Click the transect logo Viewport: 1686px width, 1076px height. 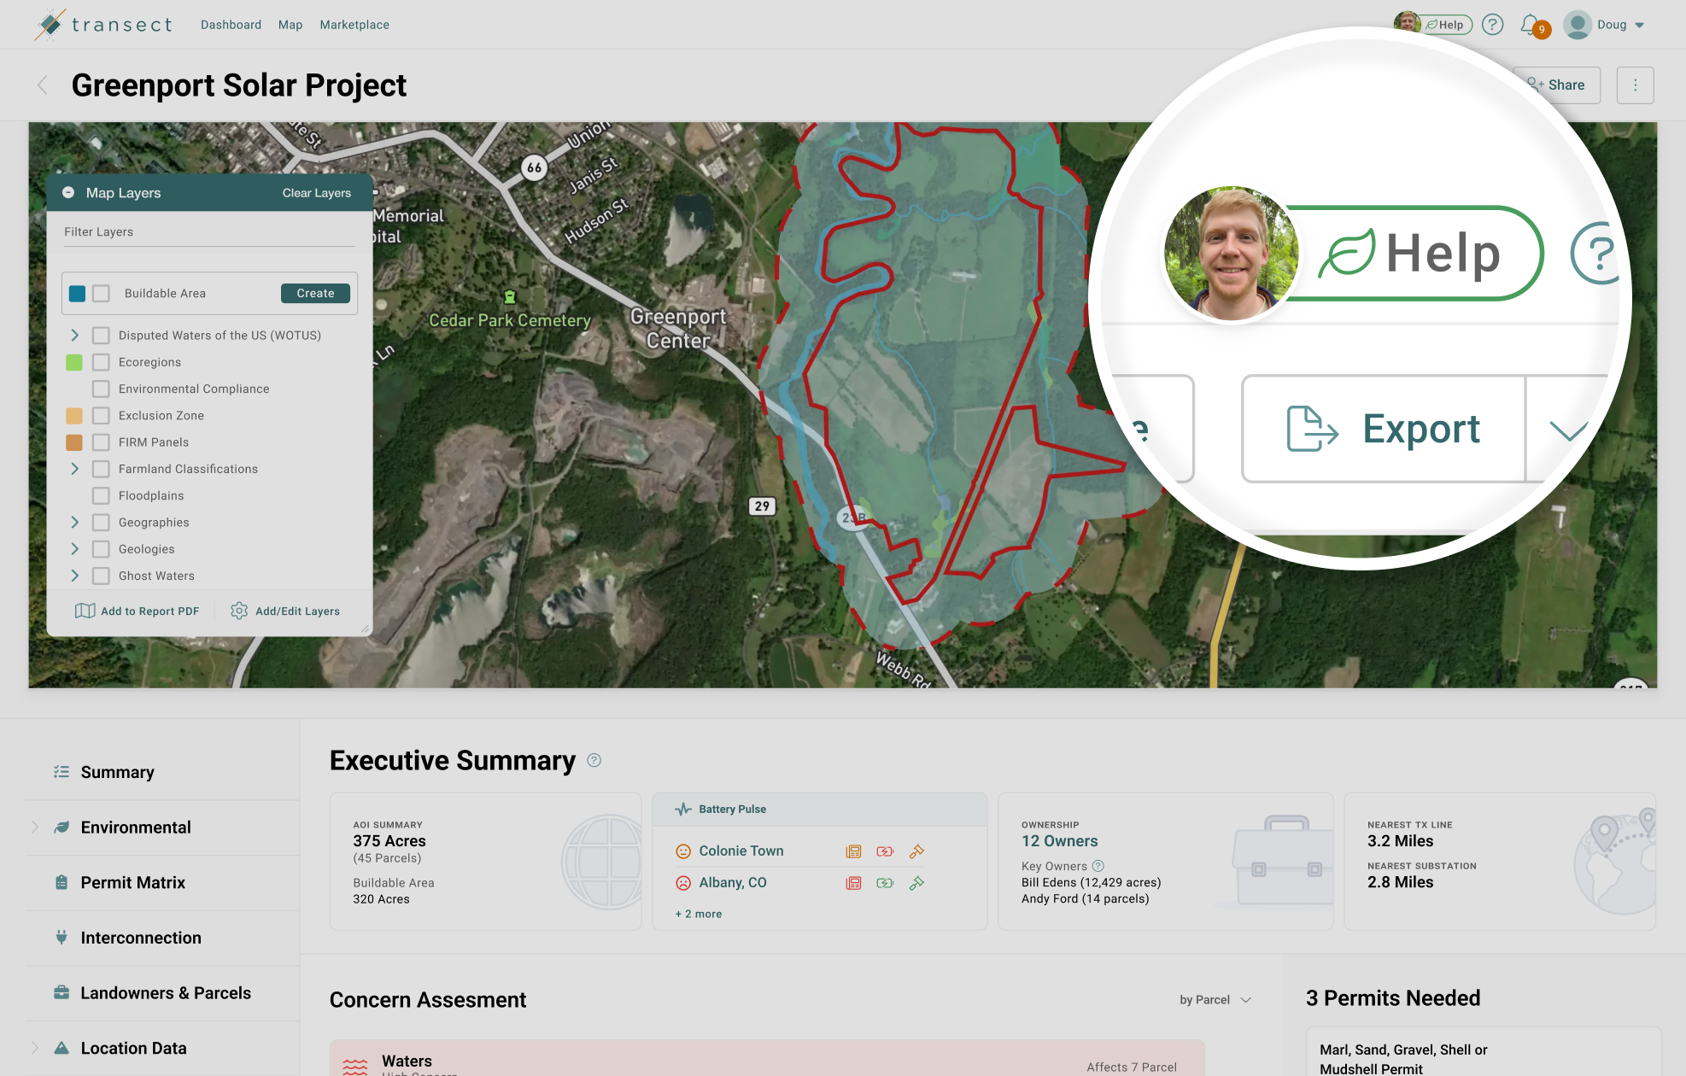point(103,25)
